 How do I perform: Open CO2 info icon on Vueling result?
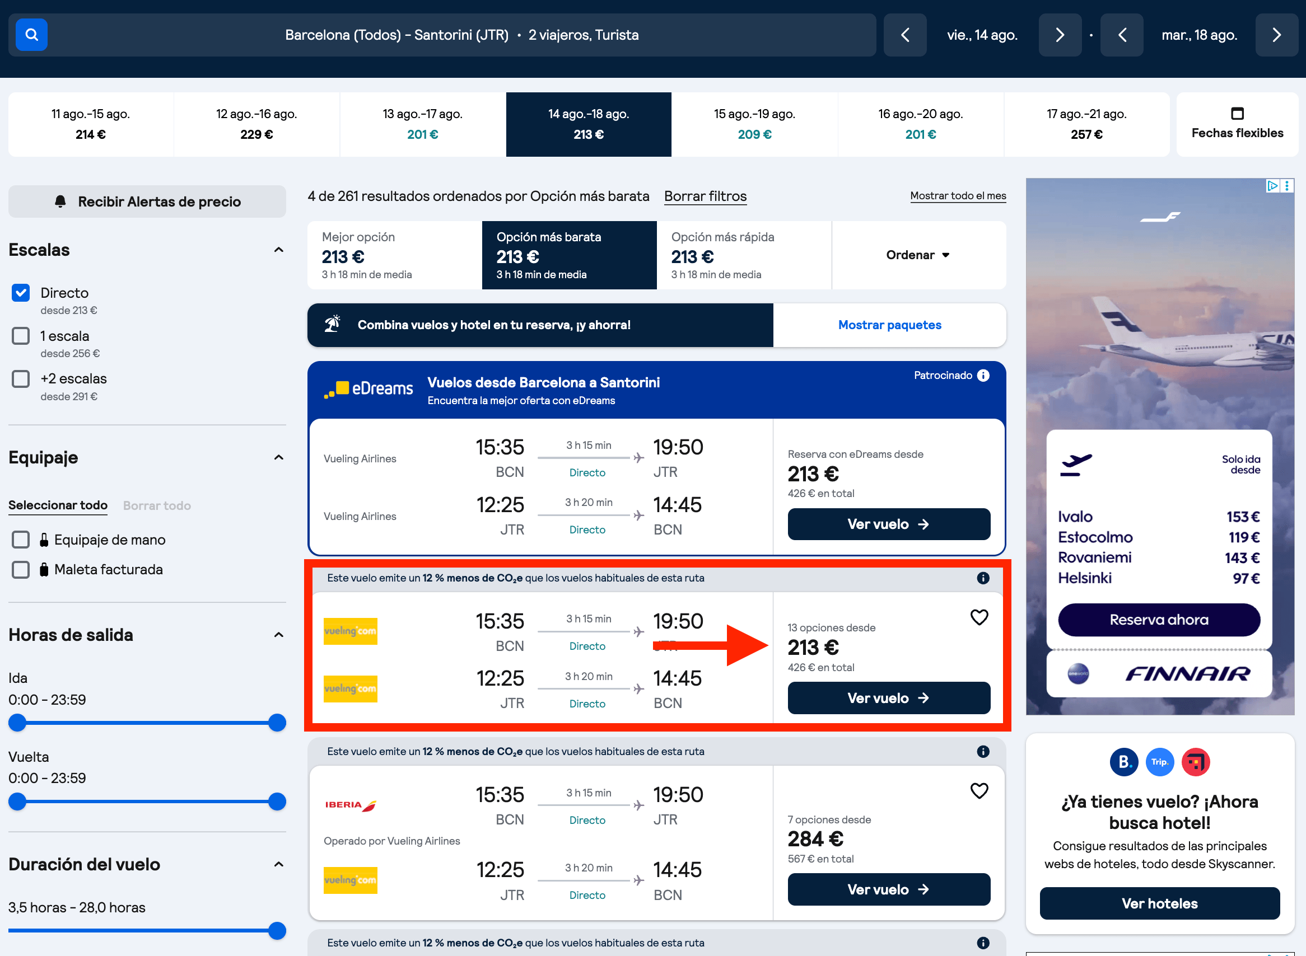tap(983, 578)
